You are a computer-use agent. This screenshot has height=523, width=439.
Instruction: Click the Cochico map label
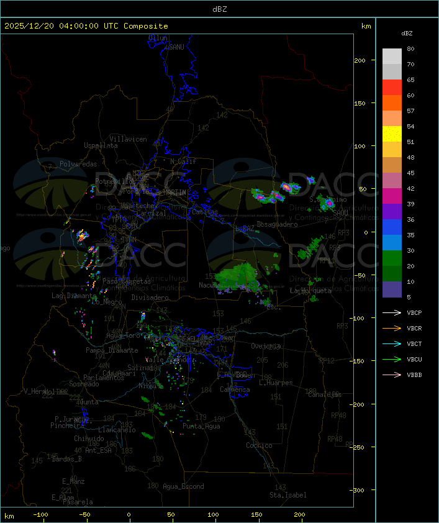(x=259, y=445)
